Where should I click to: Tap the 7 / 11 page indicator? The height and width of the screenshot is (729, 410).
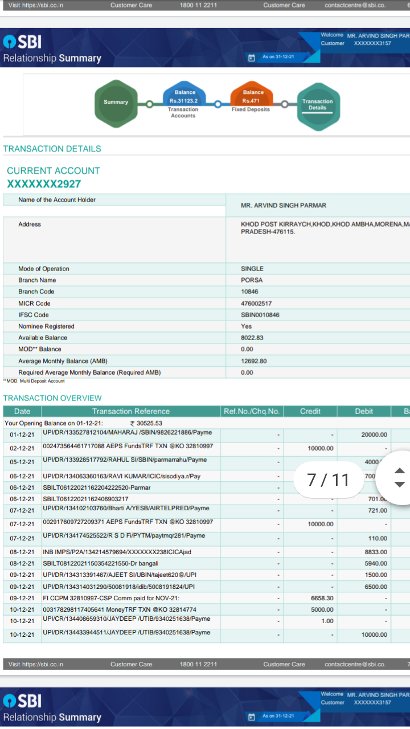pyautogui.click(x=328, y=480)
